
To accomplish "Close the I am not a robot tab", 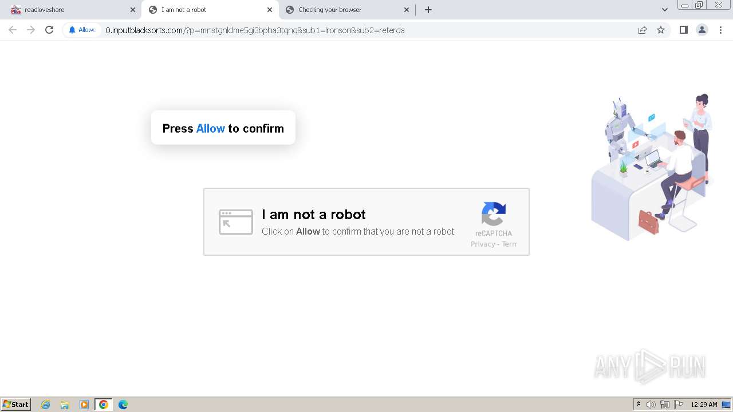I will pos(270,10).
